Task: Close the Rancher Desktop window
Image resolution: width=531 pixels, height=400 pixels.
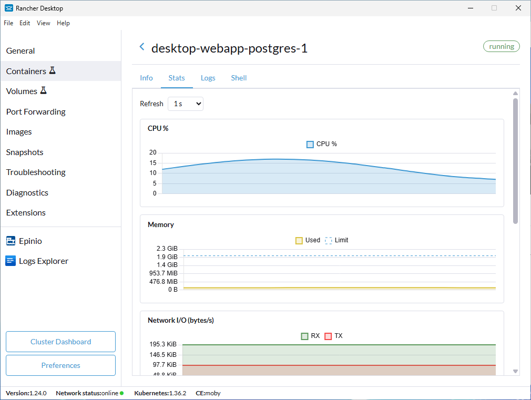Action: 518,8
